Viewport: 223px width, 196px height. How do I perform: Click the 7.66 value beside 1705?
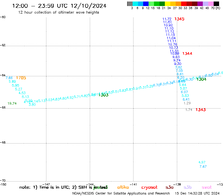[x=9, y=78]
